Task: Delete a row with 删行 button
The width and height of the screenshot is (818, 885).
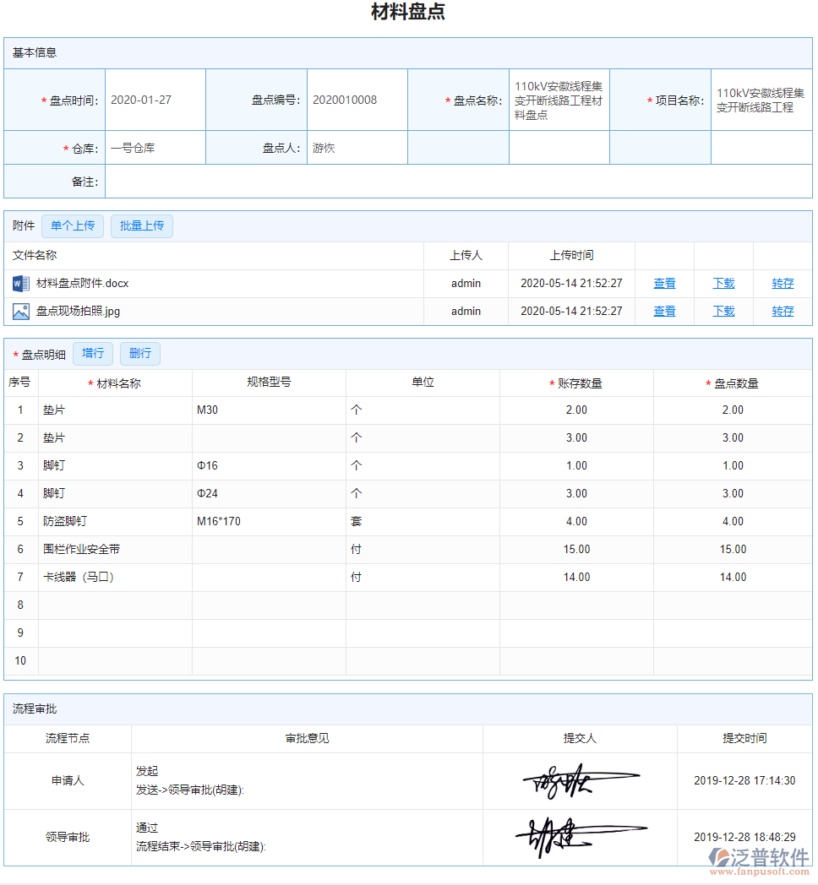Action: [140, 354]
